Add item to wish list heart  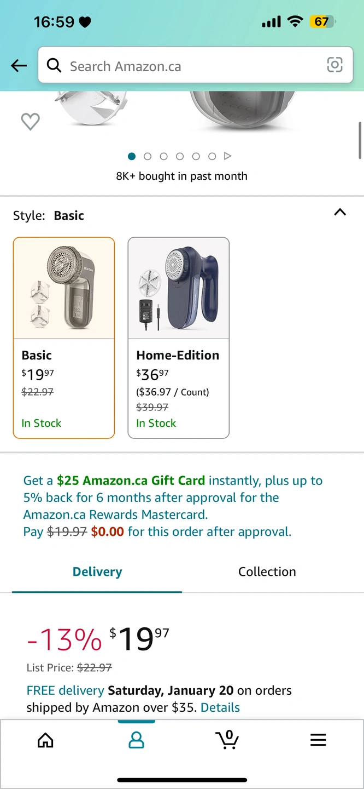tap(30, 121)
